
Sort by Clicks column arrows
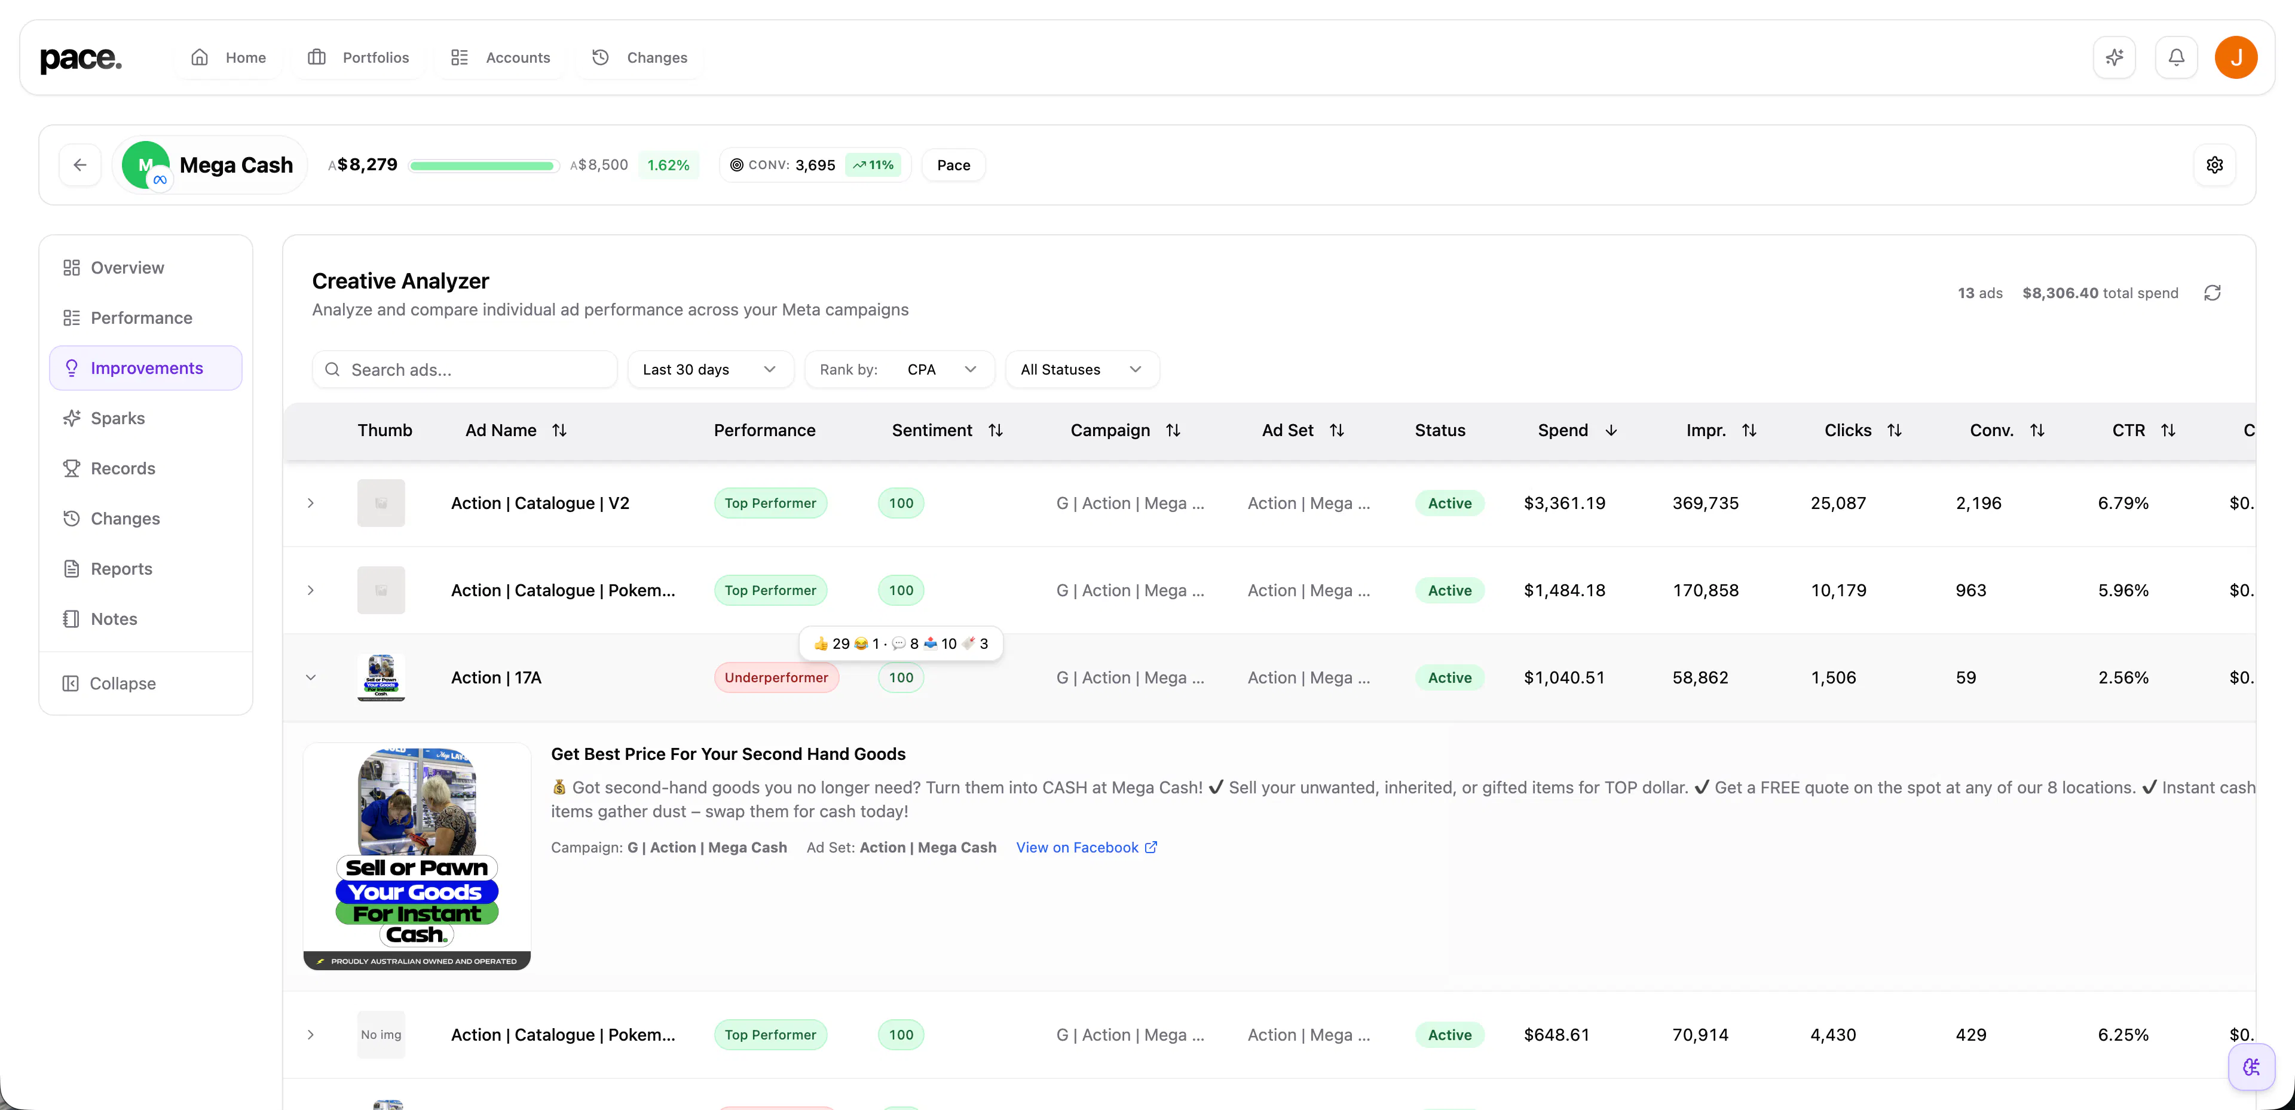(1895, 430)
